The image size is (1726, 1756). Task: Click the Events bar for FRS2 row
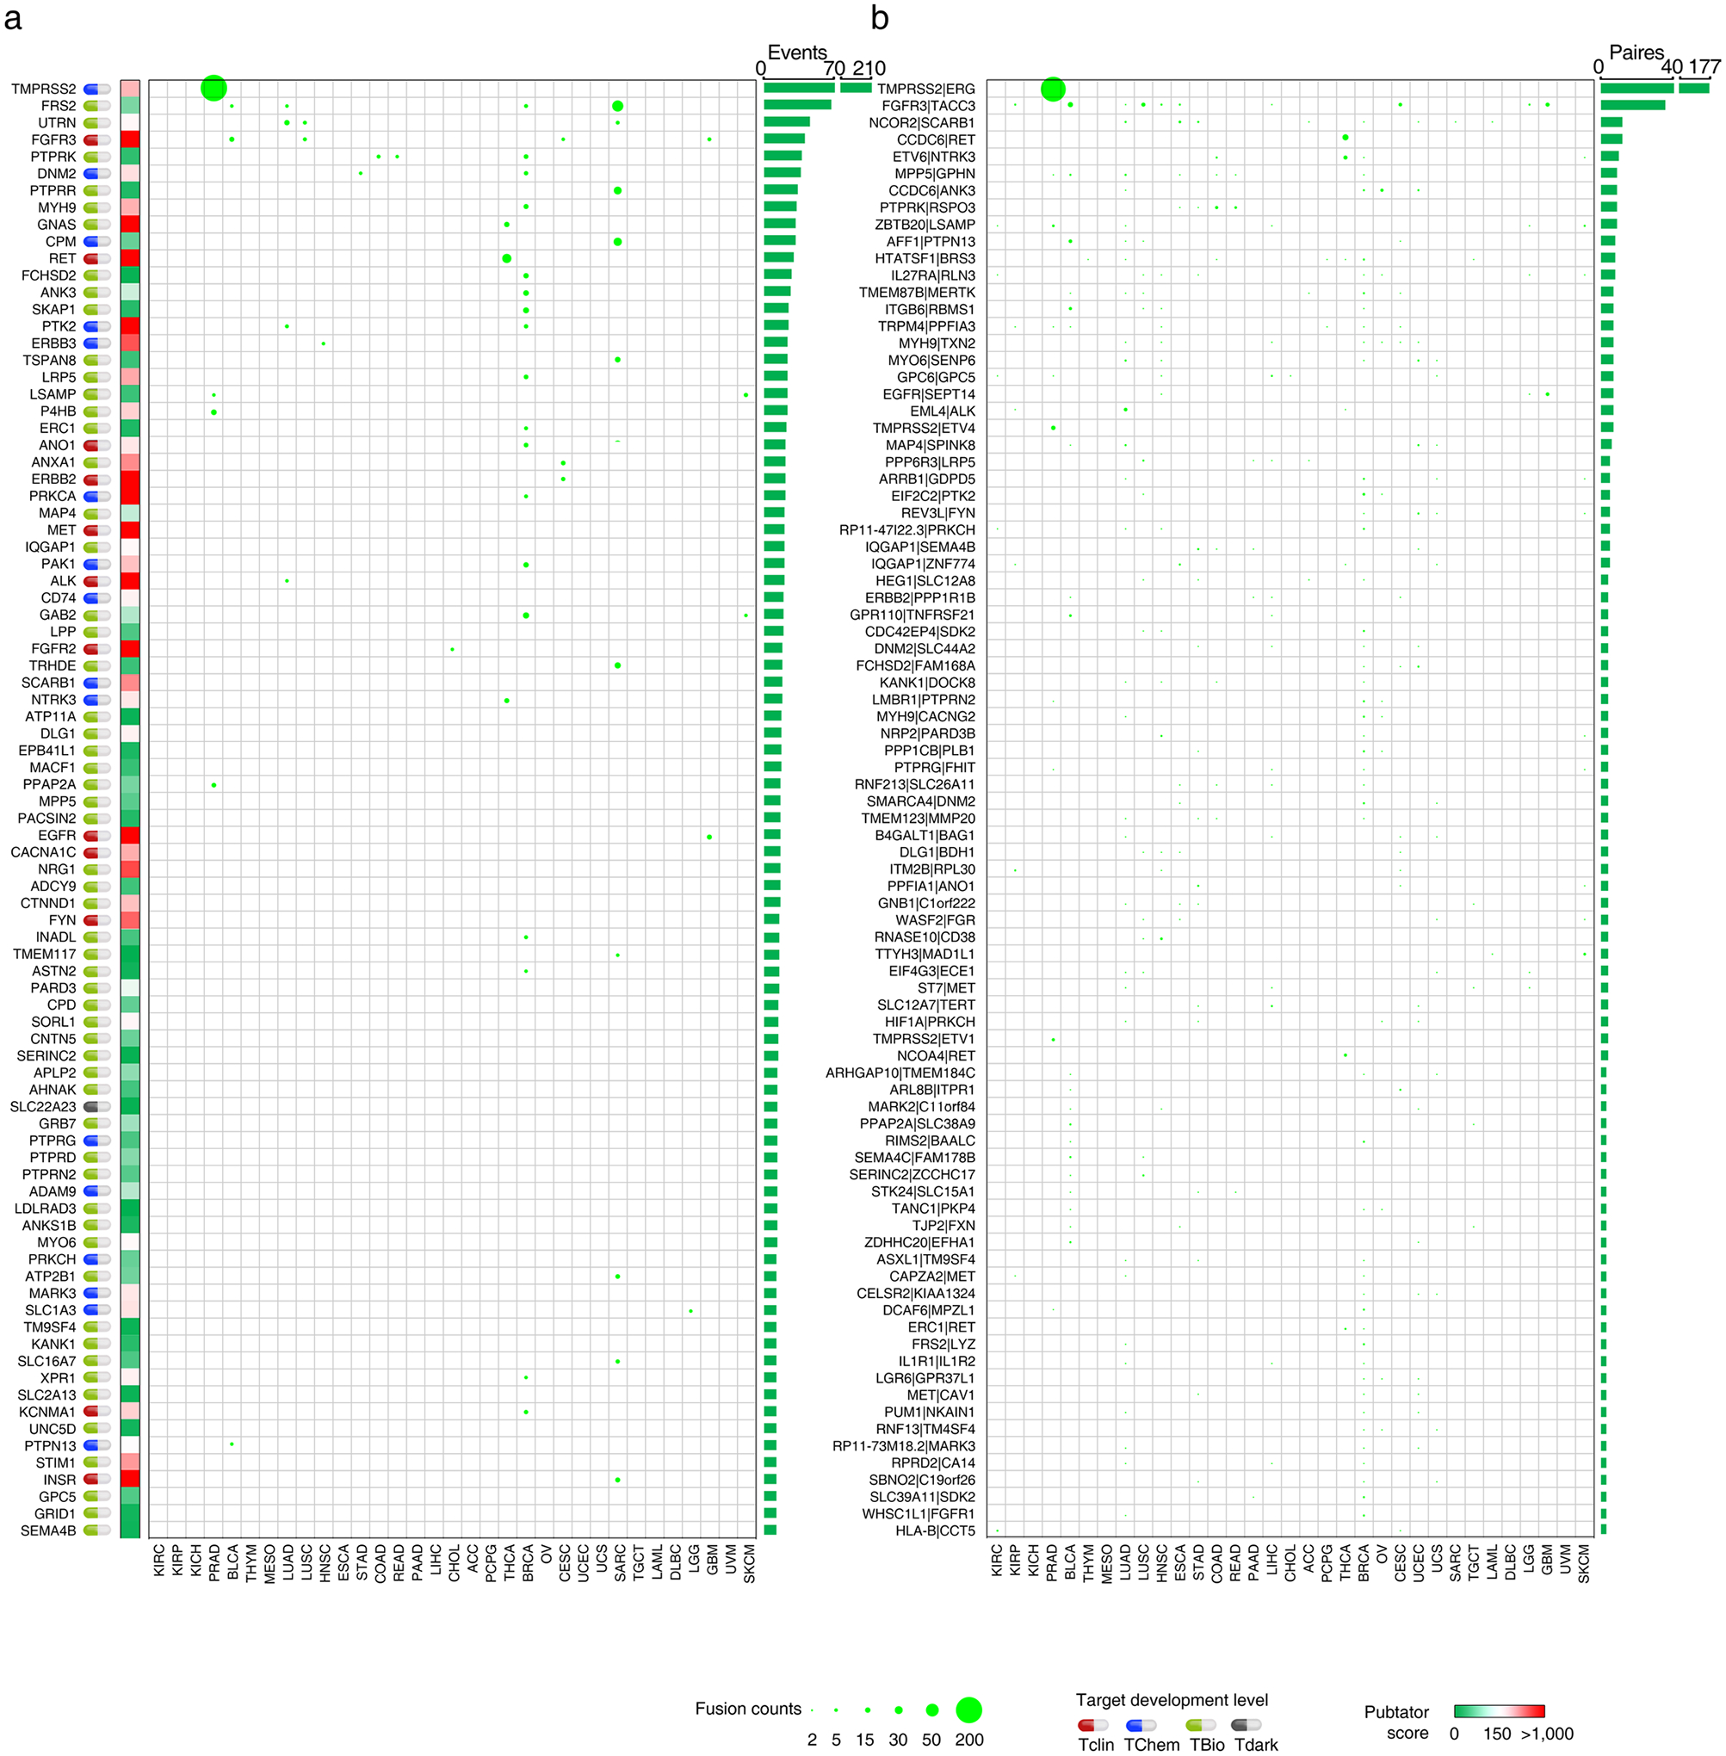pyautogui.click(x=798, y=105)
